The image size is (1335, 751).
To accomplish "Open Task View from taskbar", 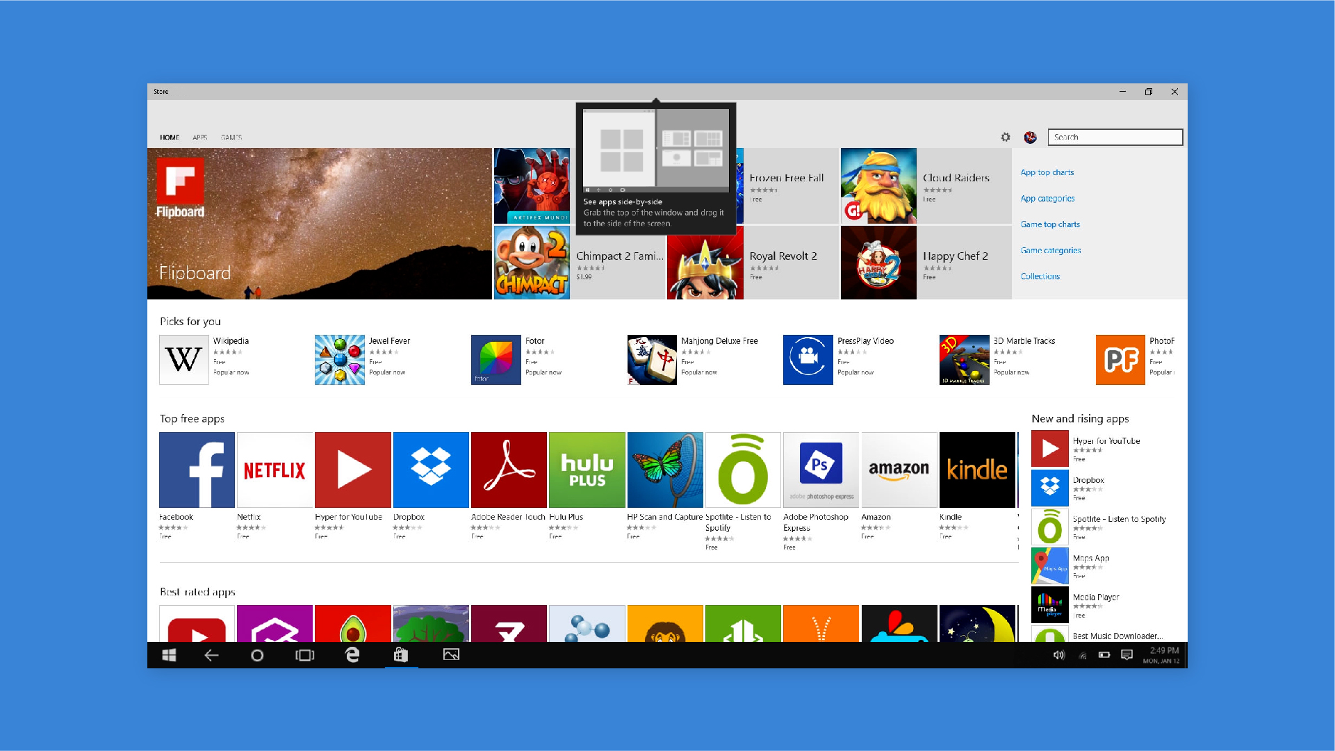I will point(304,655).
